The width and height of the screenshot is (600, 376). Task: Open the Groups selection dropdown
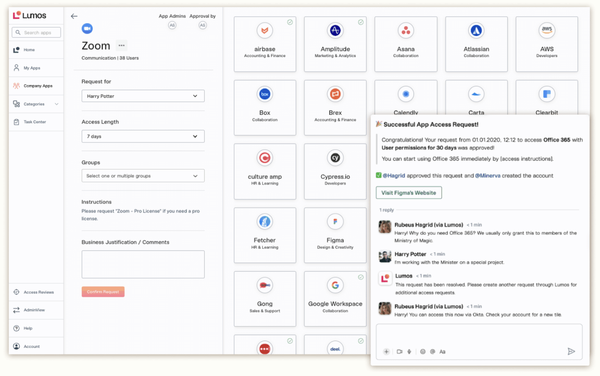(143, 176)
